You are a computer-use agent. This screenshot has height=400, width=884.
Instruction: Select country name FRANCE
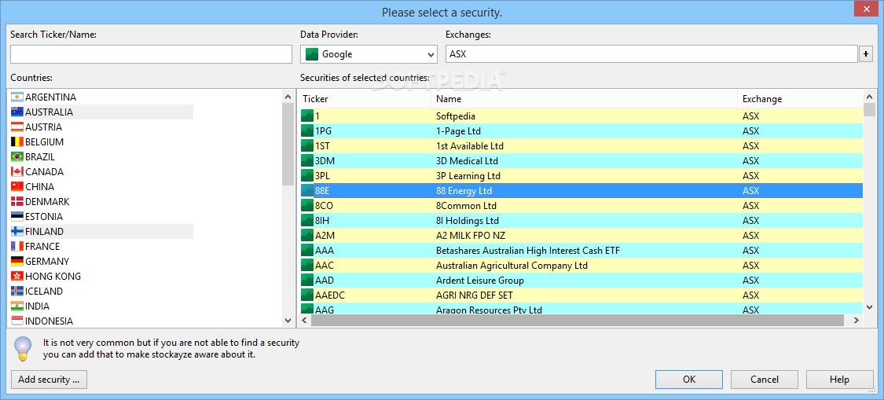pyautogui.click(x=43, y=247)
